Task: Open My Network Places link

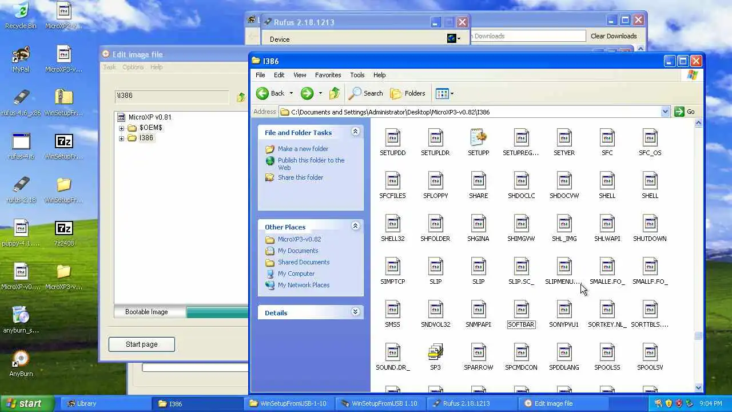Action: pyautogui.click(x=304, y=285)
